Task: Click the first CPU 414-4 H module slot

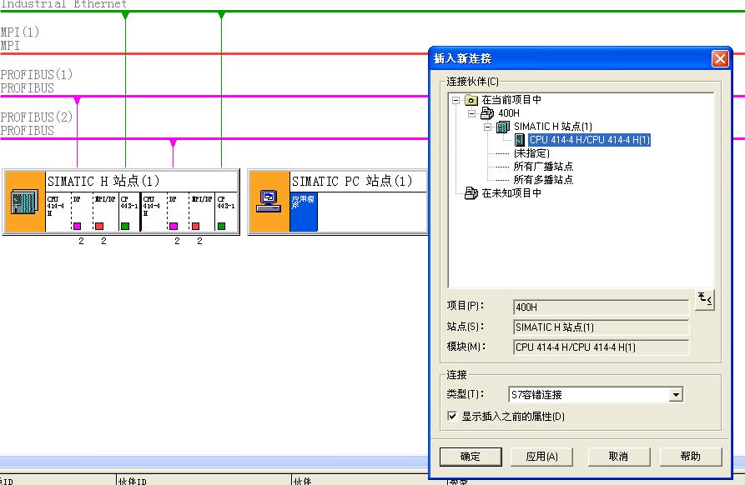Action: tap(58, 212)
